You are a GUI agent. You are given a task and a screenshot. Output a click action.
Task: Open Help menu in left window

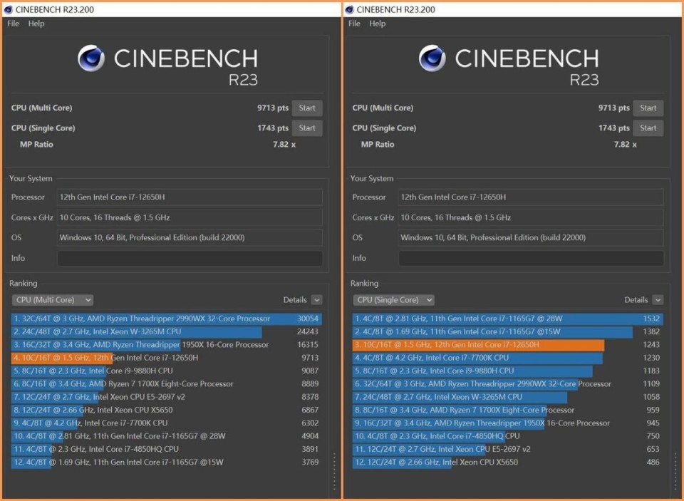click(x=36, y=24)
